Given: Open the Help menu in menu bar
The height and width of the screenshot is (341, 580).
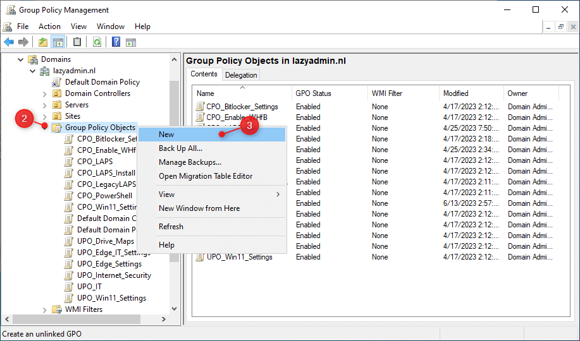Looking at the screenshot, I should (x=142, y=27).
